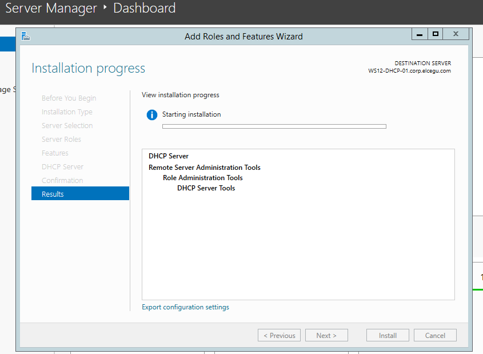Click the Export configuration settings link
The image size is (483, 354).
coord(185,307)
